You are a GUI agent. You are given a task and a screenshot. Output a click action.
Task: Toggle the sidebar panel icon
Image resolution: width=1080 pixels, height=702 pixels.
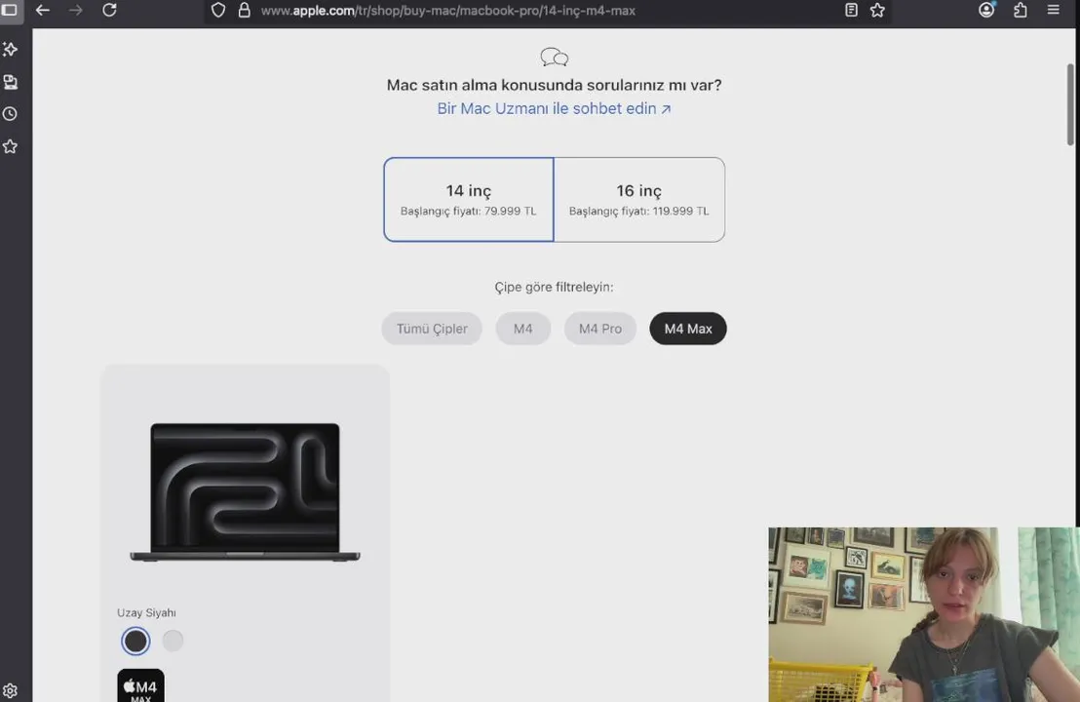pos(10,10)
